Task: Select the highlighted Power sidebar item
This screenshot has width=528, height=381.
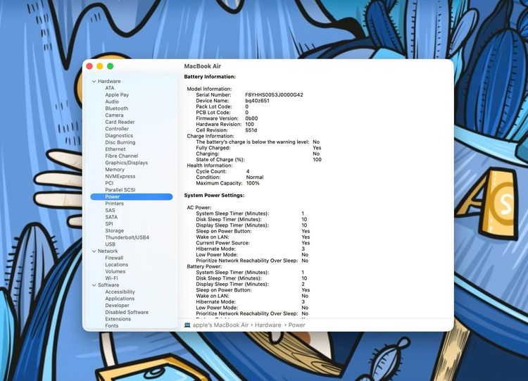Action: point(113,196)
